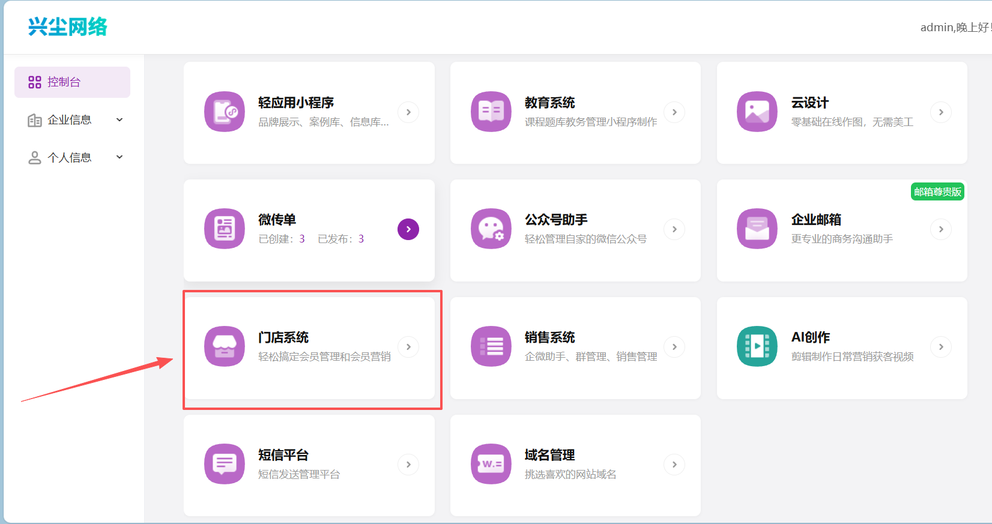Open the 教育系统 book icon
This screenshot has height=524, width=992.
pos(491,112)
